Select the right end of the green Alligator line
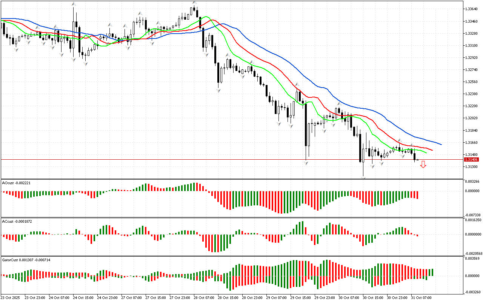 pyautogui.click(x=426, y=153)
